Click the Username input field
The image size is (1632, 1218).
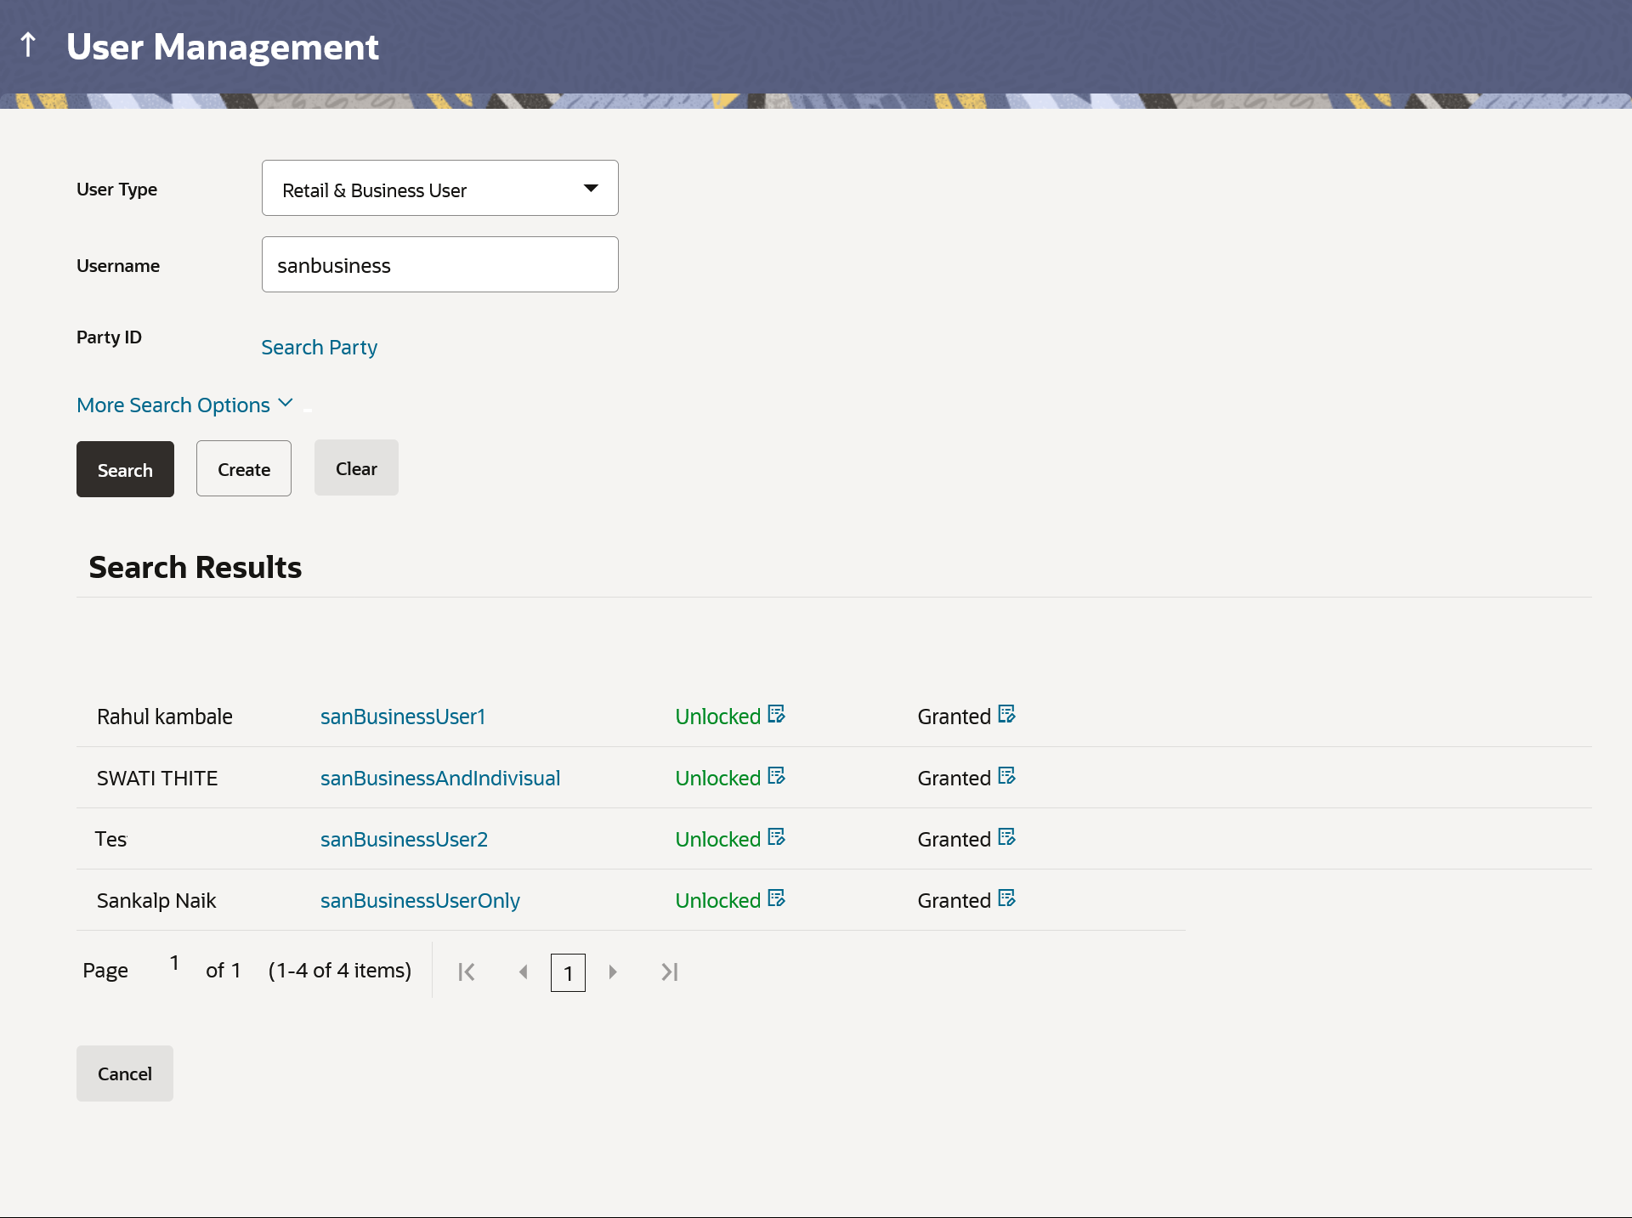(439, 264)
